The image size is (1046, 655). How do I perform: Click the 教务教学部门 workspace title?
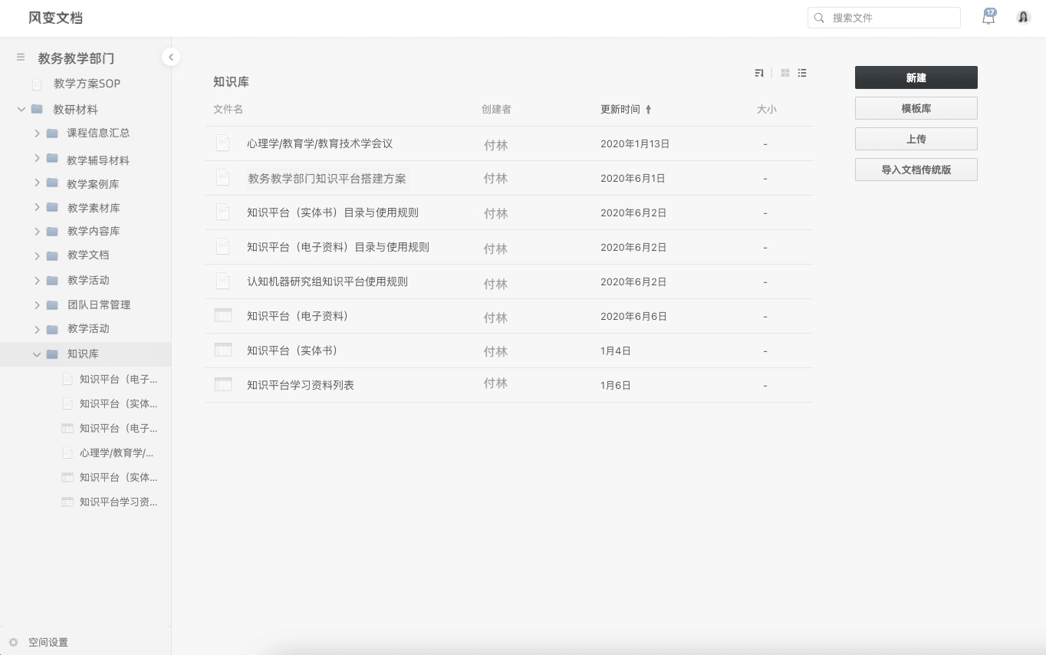77,58
